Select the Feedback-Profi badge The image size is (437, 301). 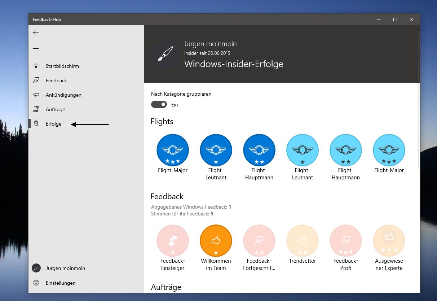(x=346, y=241)
